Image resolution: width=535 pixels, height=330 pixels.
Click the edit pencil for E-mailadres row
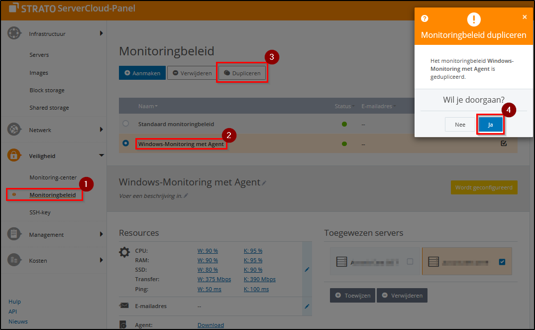point(307,306)
